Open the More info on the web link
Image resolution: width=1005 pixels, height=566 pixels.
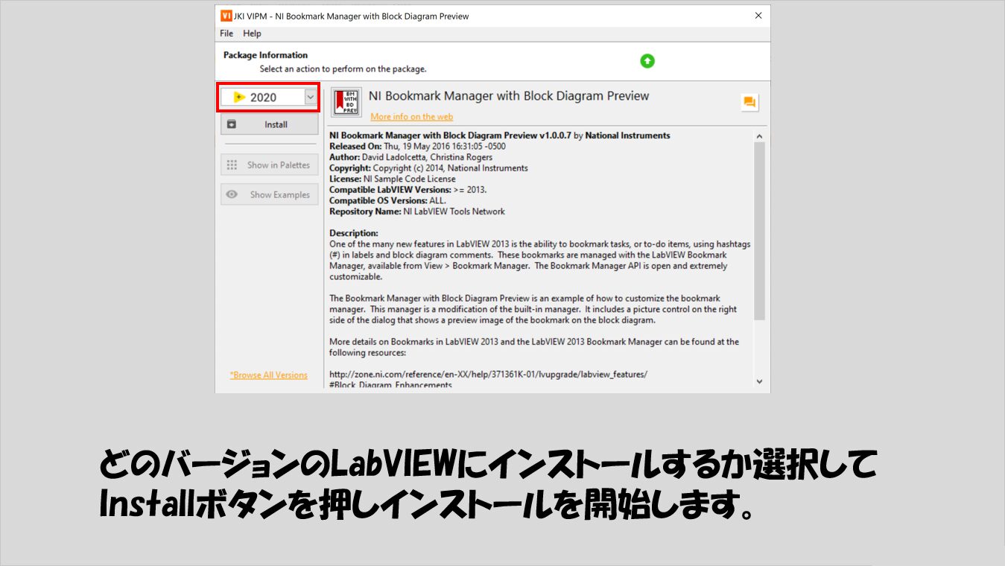(411, 117)
